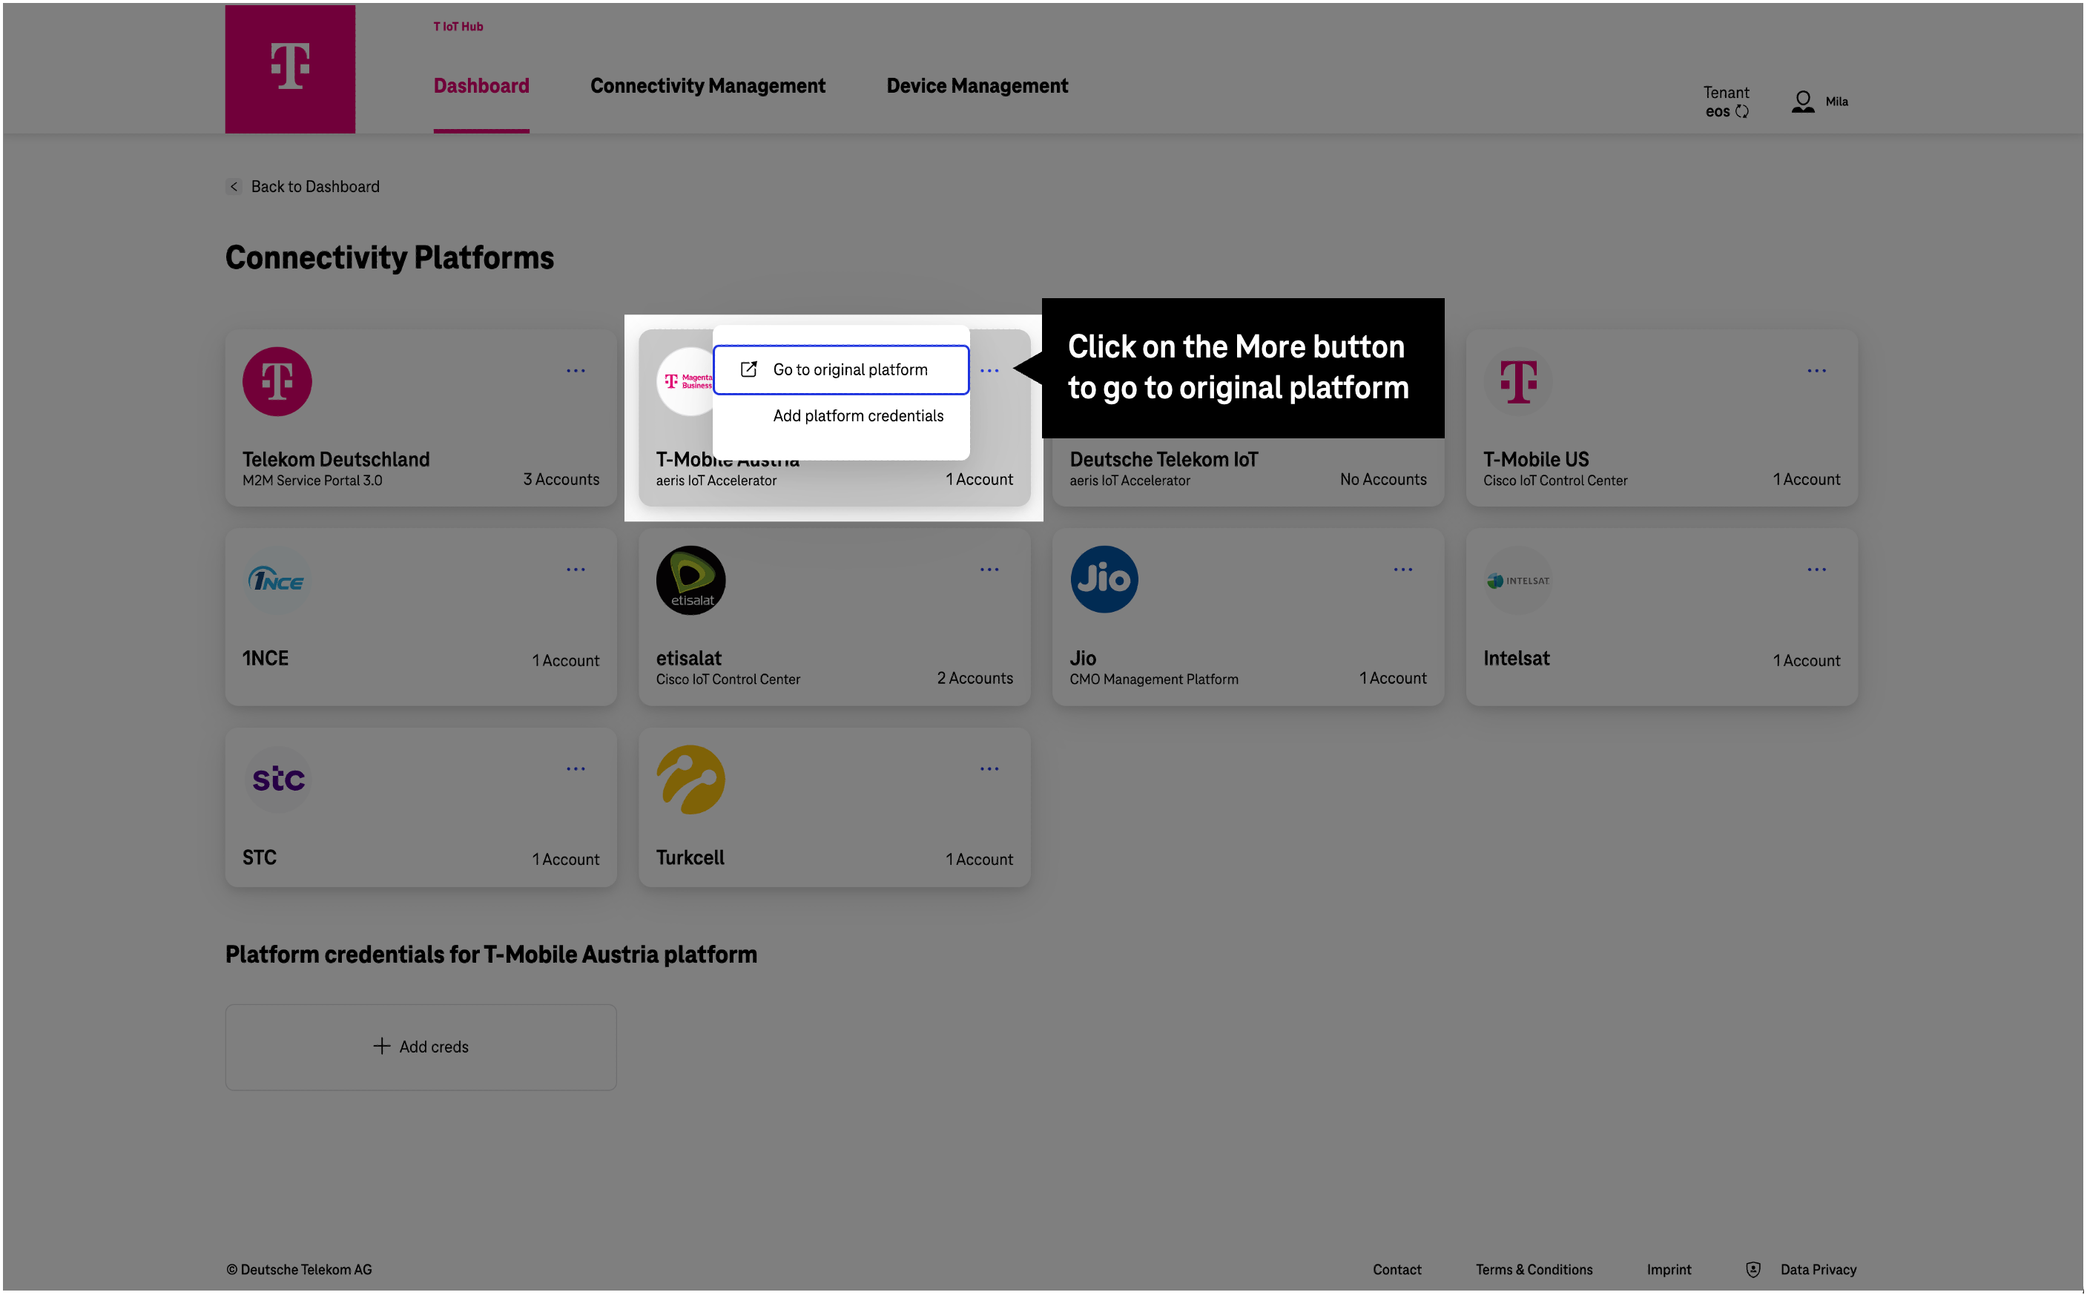
Task: Choose Add platform credentials menu entry
Action: [857, 416]
